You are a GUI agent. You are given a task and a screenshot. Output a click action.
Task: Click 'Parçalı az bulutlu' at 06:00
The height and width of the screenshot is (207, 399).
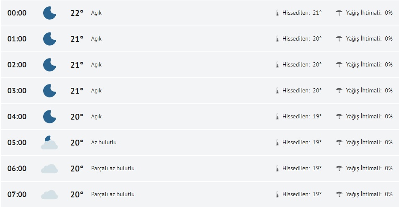113,169
